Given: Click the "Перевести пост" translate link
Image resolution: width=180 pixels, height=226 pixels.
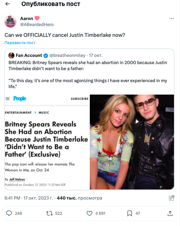Looking at the screenshot, I should (20, 43).
